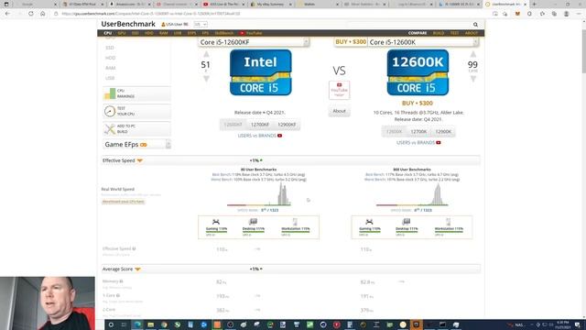
Task: Open File Explorer from the taskbar
Action: (150, 324)
